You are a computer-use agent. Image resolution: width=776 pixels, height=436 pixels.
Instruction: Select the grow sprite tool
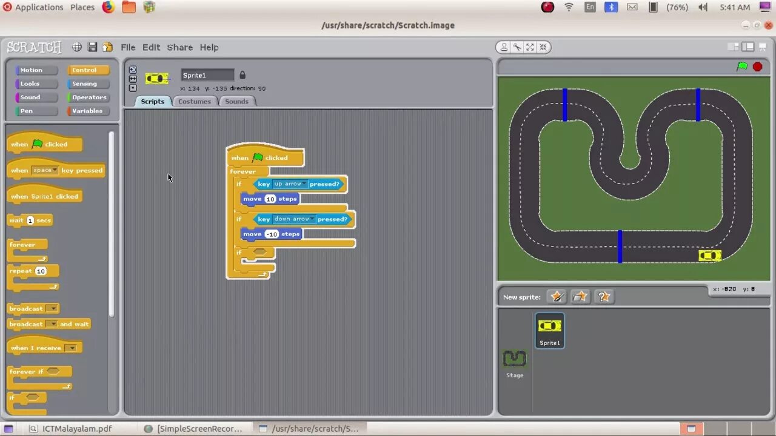(530, 47)
